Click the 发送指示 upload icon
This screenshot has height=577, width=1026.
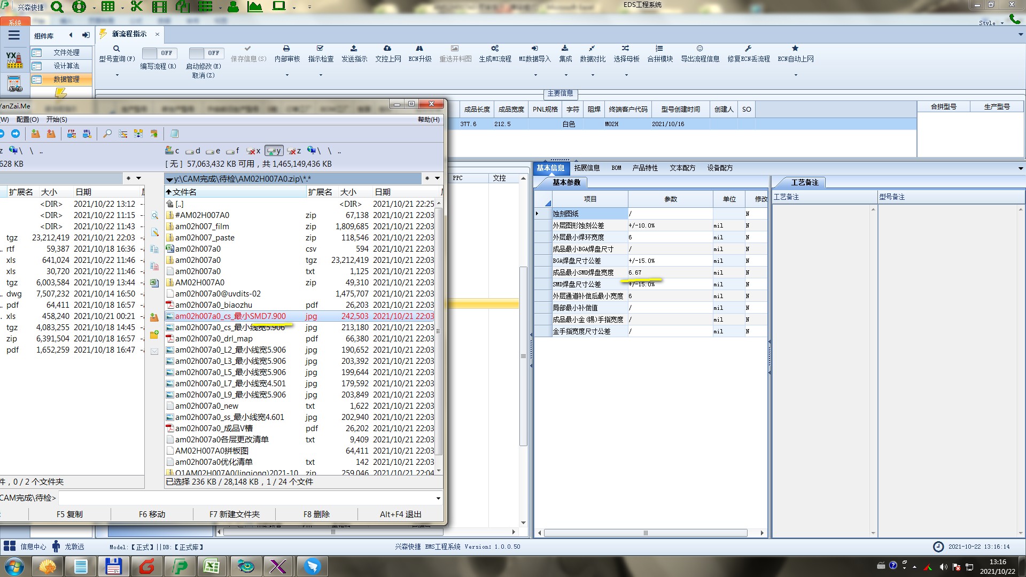coord(354,49)
